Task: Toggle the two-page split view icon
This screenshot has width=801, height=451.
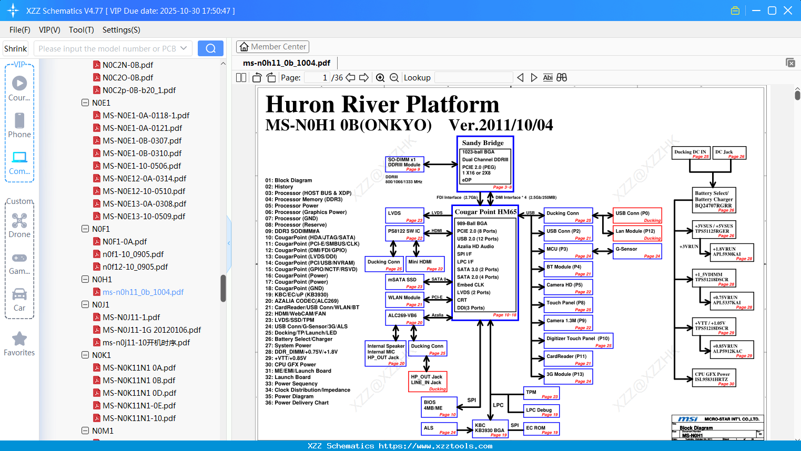Action: click(x=241, y=78)
